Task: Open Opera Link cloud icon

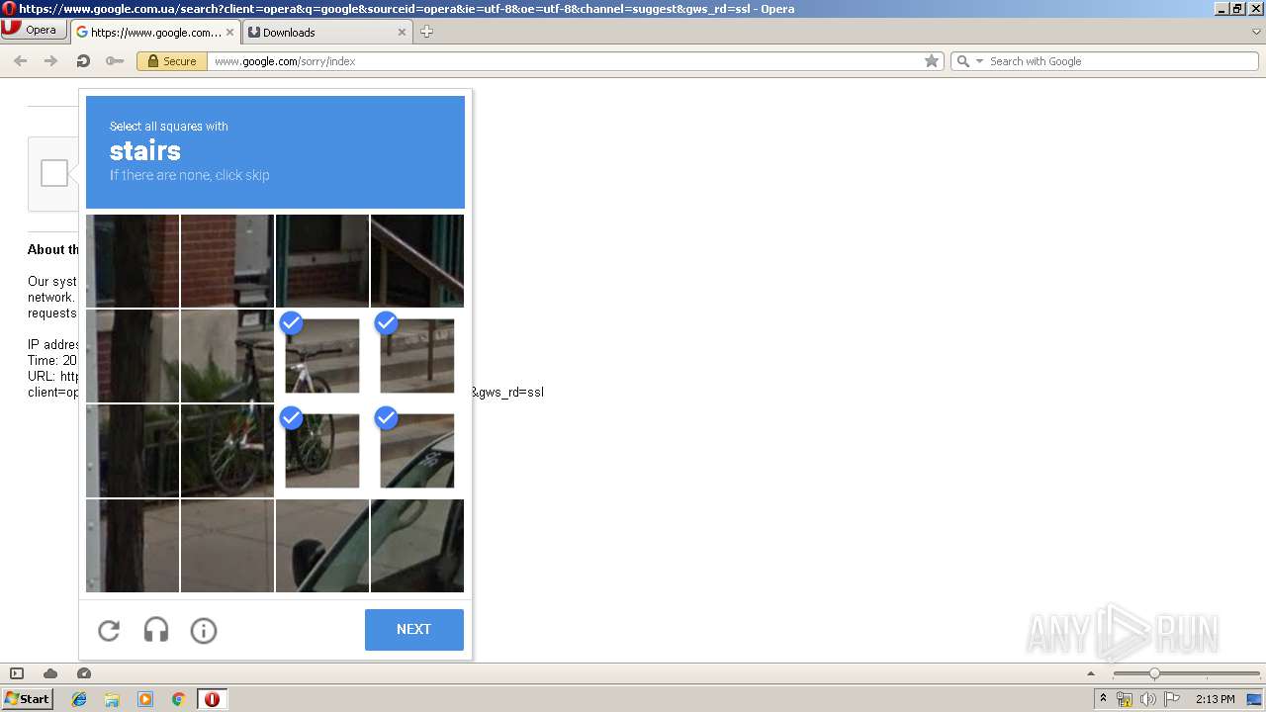Action: pos(50,673)
